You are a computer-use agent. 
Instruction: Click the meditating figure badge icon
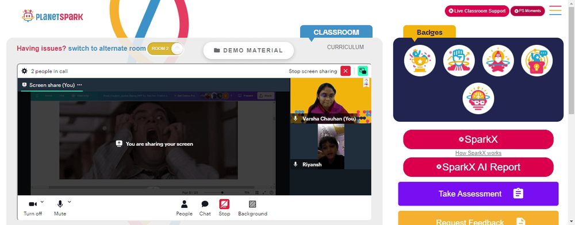tap(498, 61)
